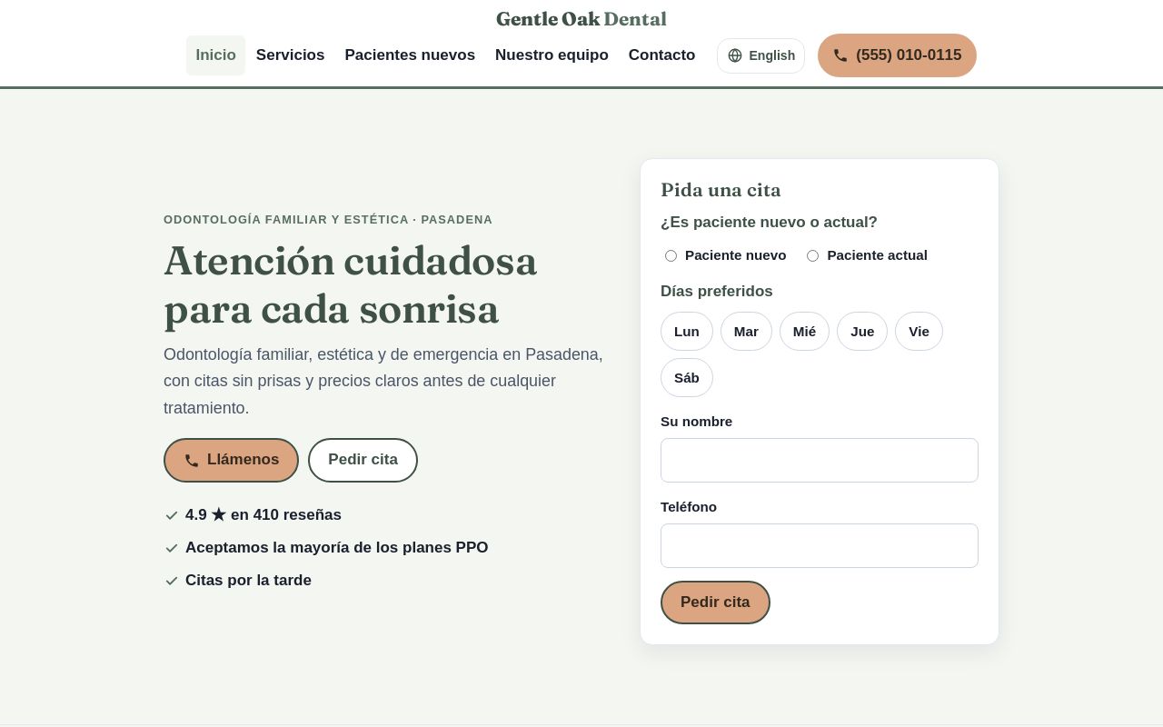Select the Paciente nuevo radio button

(x=671, y=255)
